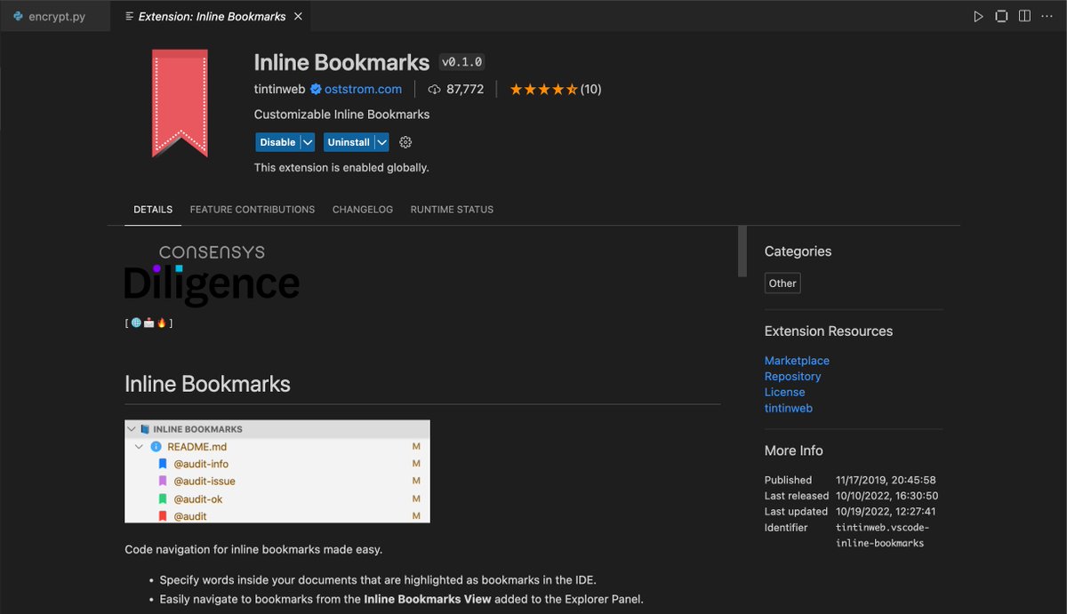Click the More Info heading

pos(794,451)
